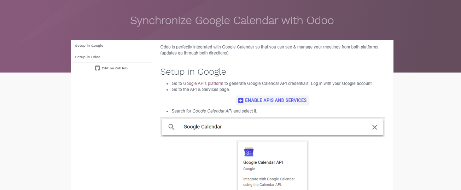Jump to Setup in Odoo section
The width and height of the screenshot is (461, 190).
111,57
